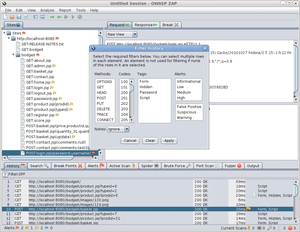
Task: Click the Sites tree scroll-down arrow
Action: pos(100,153)
